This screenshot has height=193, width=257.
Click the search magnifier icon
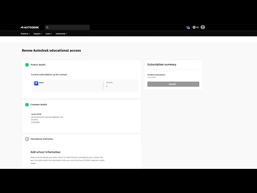[x=47, y=27]
